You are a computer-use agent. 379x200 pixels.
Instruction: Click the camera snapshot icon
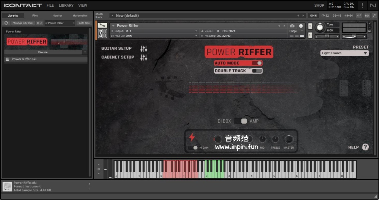click(x=292, y=26)
